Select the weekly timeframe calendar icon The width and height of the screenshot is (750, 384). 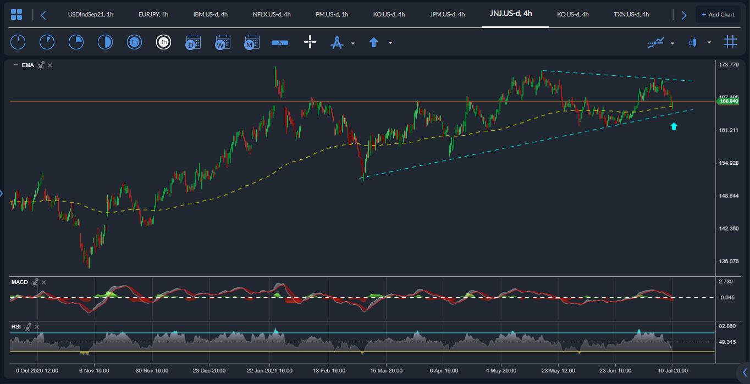(x=222, y=42)
